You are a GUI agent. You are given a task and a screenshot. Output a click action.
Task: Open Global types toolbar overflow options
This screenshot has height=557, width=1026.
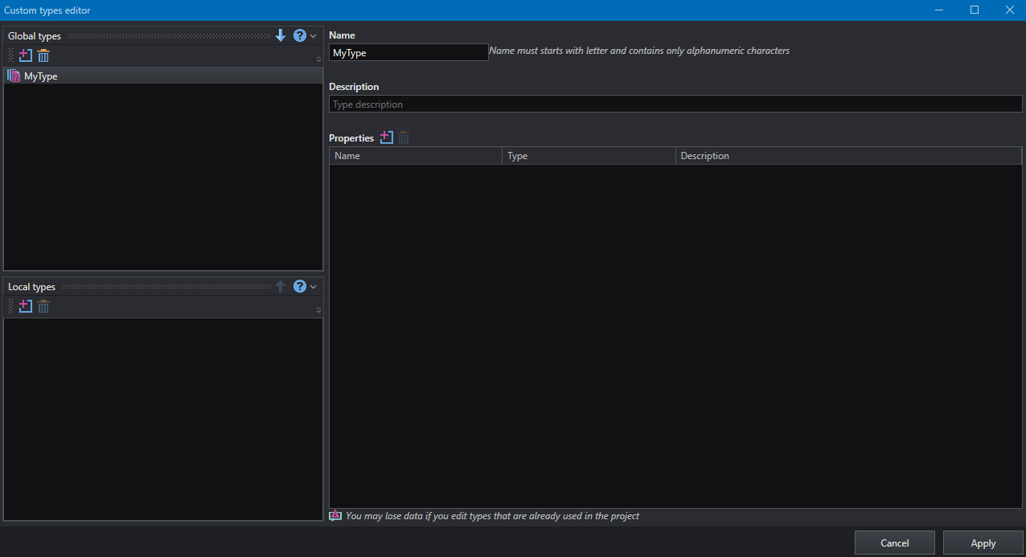tap(318, 59)
